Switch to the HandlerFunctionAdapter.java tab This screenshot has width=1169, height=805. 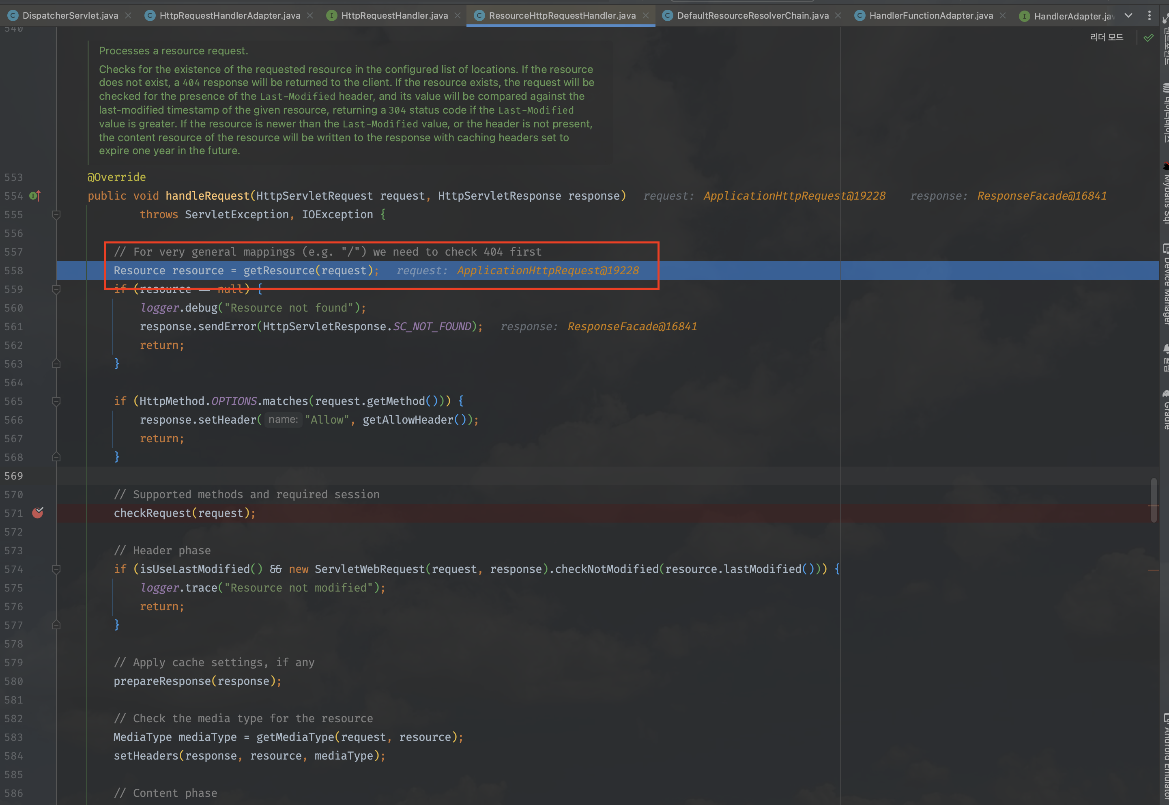tap(931, 16)
